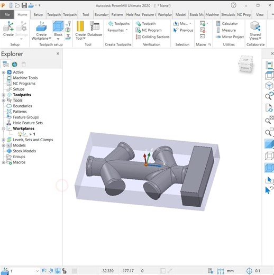Select Boundaries in Explorer tree
Image resolution: width=274 pixels, height=275 pixels.
coord(22,106)
